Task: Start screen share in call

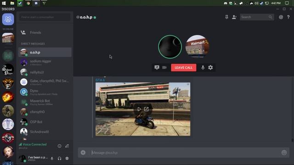Action: pos(157,67)
